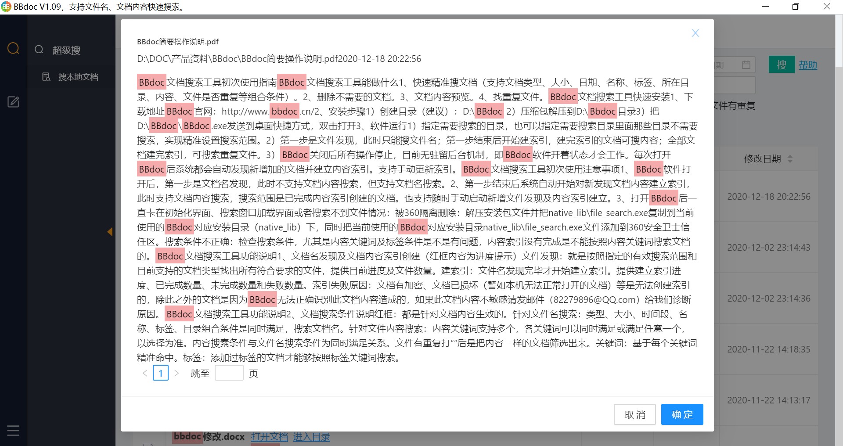Click the bbdoc修改.docx file name
Viewport: 843px width, 446px height.
[x=209, y=437]
